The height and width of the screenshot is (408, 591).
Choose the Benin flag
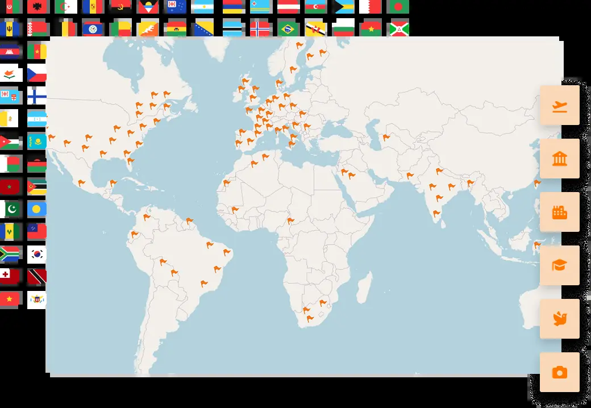pyautogui.click(x=120, y=28)
